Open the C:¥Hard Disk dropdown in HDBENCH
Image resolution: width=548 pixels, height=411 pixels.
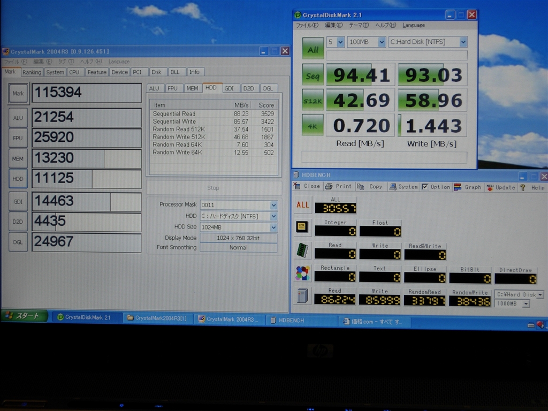tap(540, 295)
